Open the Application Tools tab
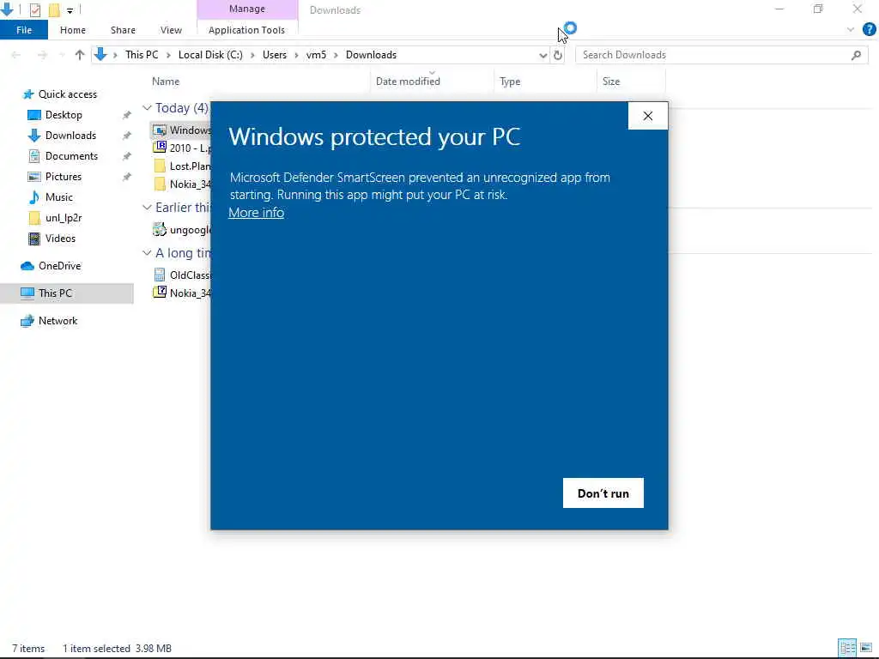The height and width of the screenshot is (659, 879). pyautogui.click(x=246, y=30)
